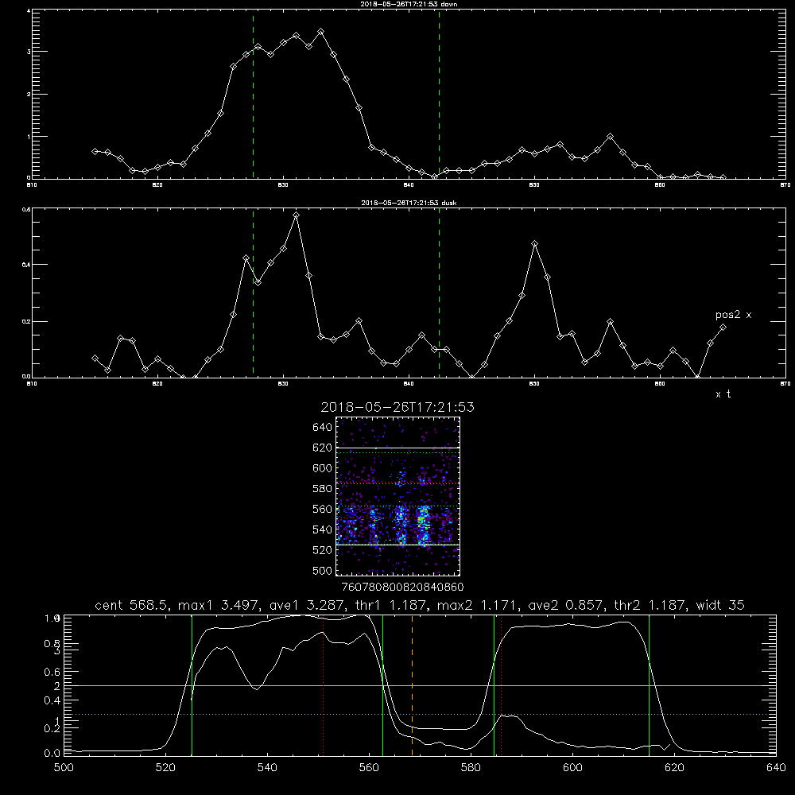Click the first diamond data point in dawn plot
The width and height of the screenshot is (795, 795).
tap(95, 151)
